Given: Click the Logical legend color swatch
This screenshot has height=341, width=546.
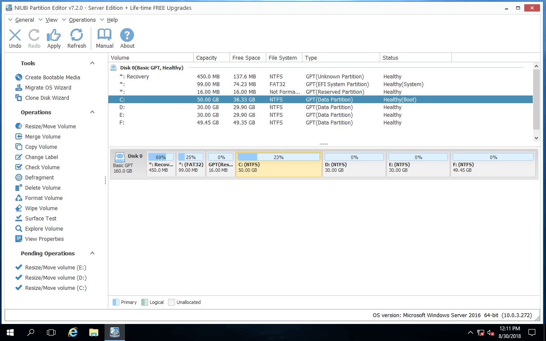Looking at the screenshot, I should (145, 302).
